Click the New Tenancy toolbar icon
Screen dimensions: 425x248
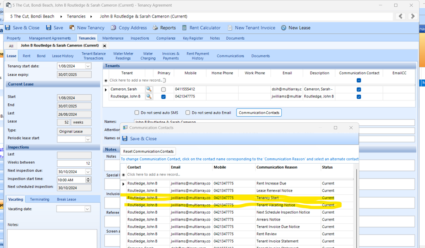72,28
